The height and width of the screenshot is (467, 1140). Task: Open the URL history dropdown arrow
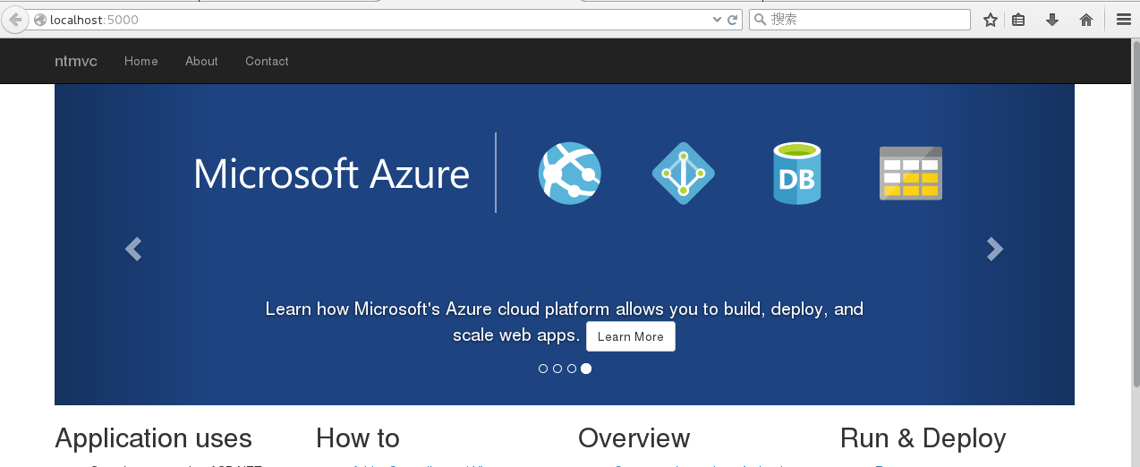pos(717,20)
